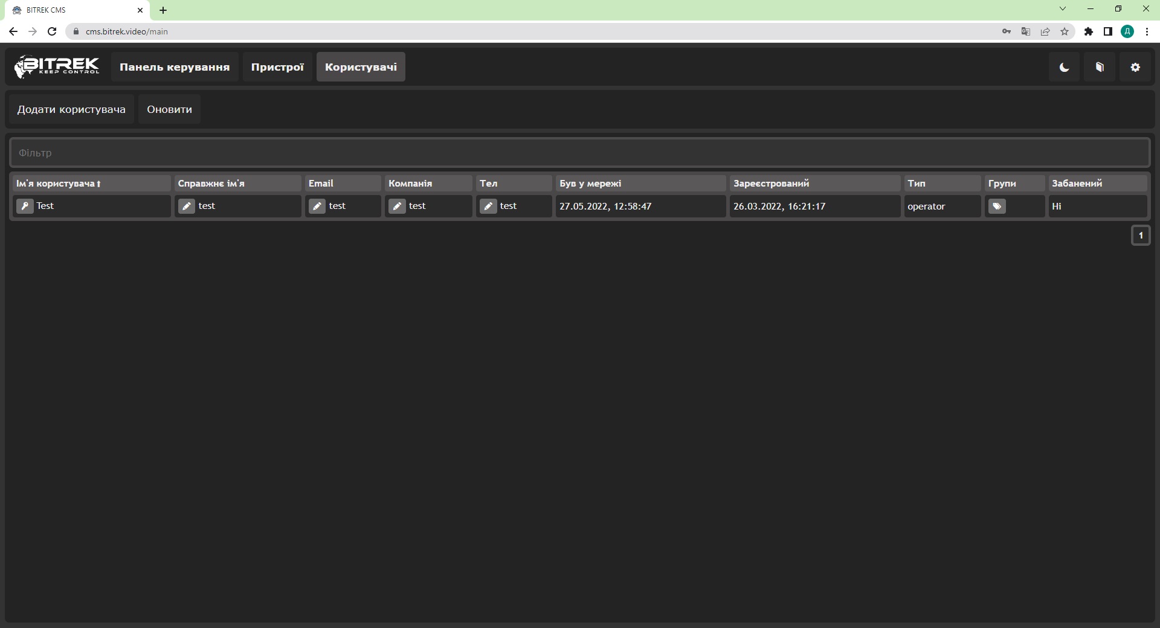Click the pencil icon in Справжнє ім'я column

point(187,206)
